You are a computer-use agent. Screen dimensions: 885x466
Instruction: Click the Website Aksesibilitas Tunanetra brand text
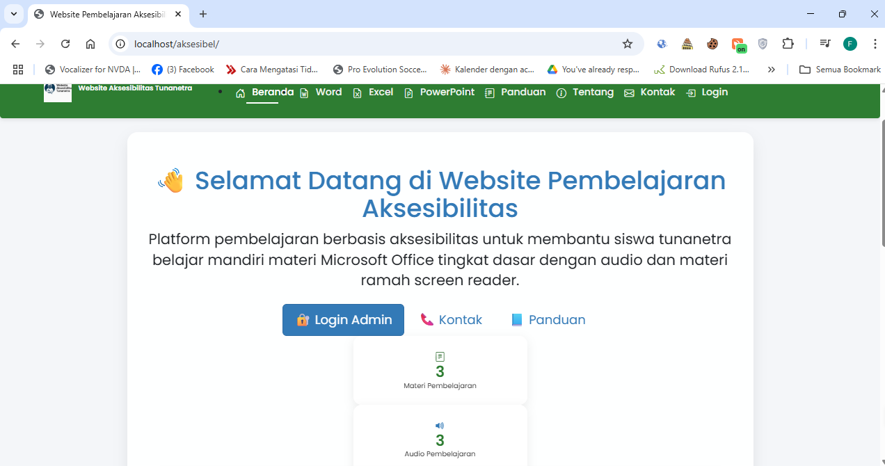pos(135,88)
